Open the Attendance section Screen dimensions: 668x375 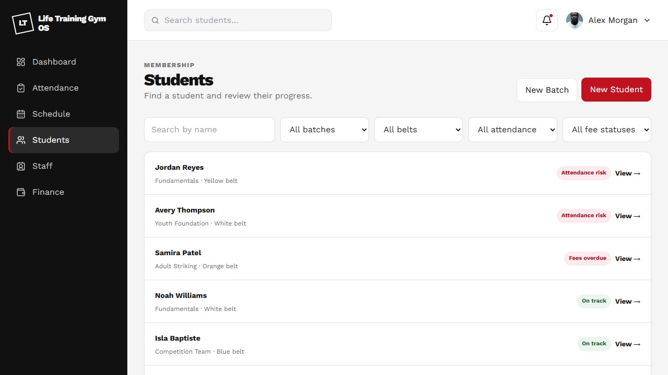coord(64,88)
